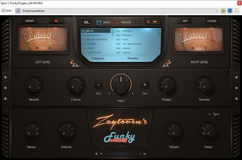Select the 01_BELLS category
This screenshot has height=160, width=242.
(96, 31)
